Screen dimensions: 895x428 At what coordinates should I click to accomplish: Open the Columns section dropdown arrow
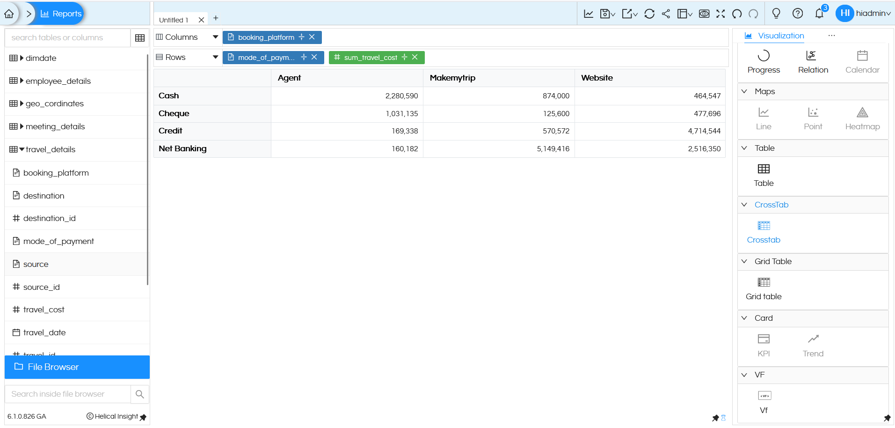(x=215, y=37)
